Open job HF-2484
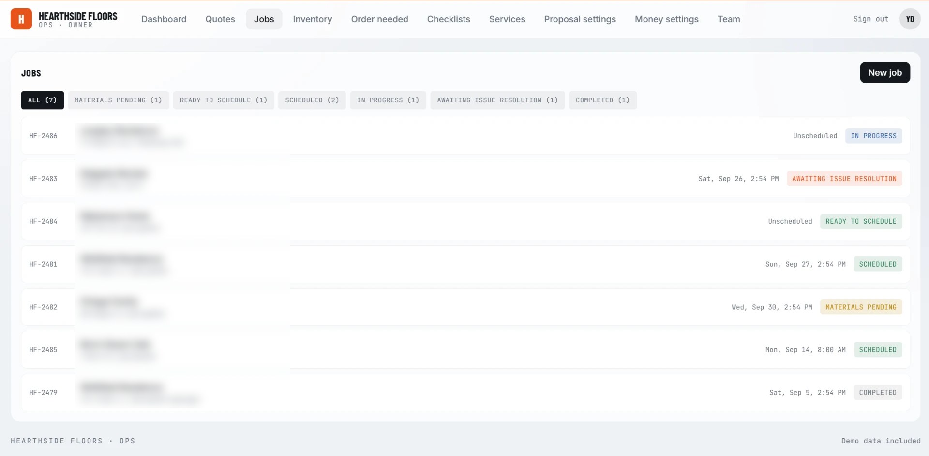The height and width of the screenshot is (456, 929). [x=465, y=221]
